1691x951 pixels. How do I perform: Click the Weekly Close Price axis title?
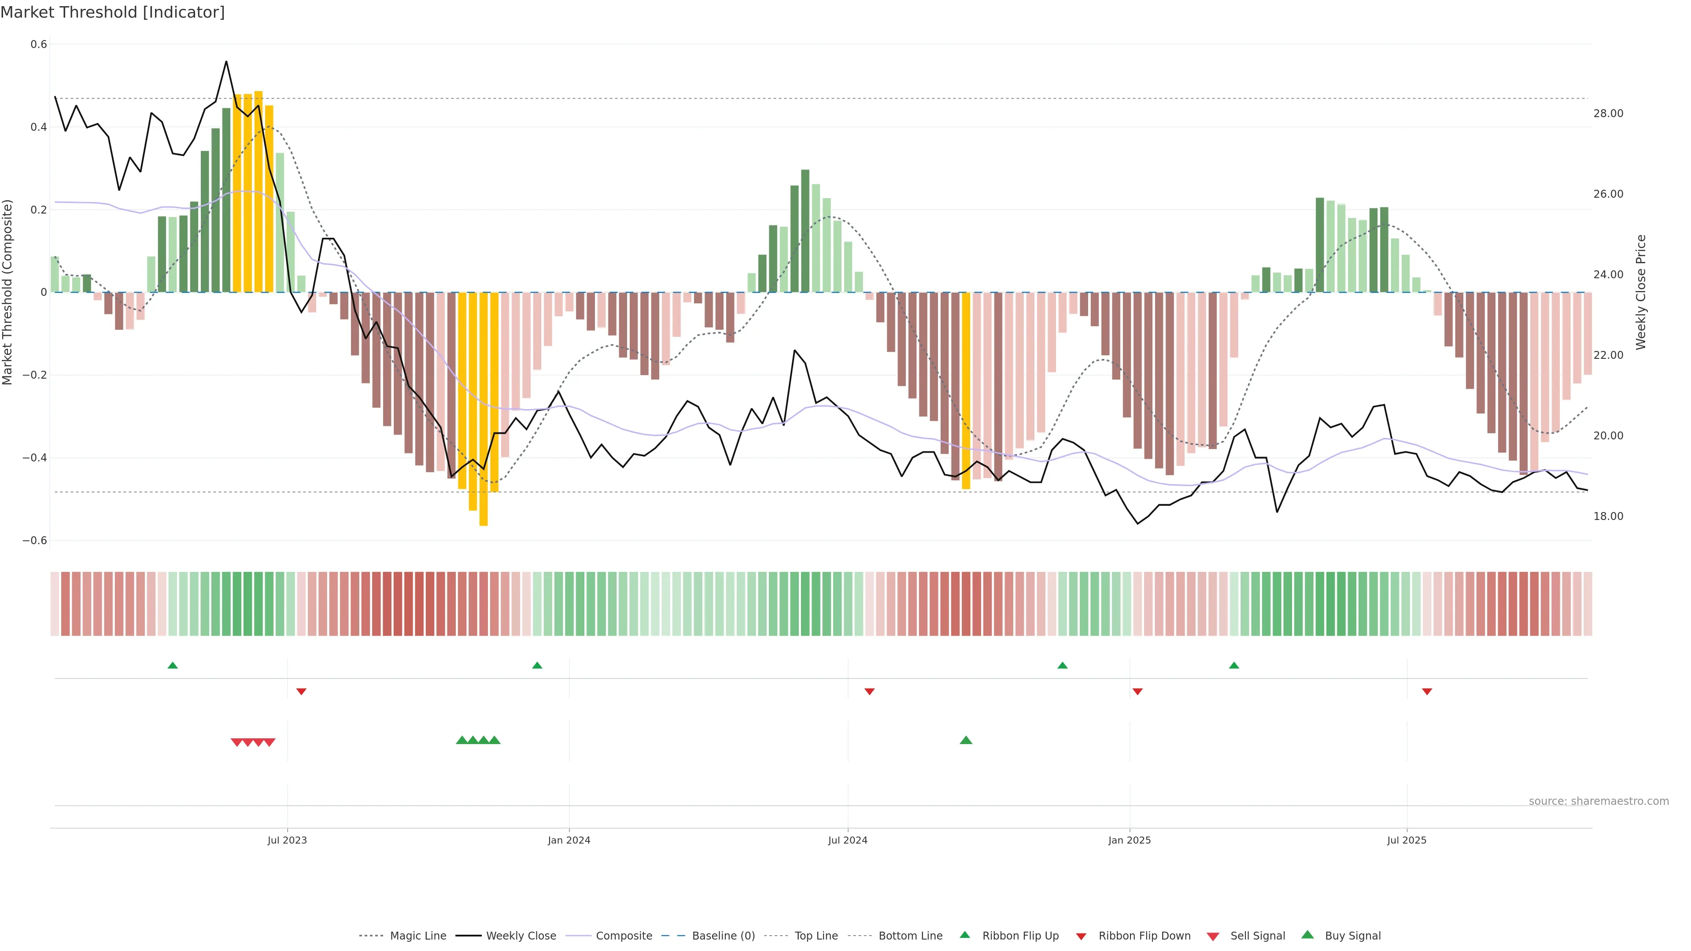(1641, 292)
